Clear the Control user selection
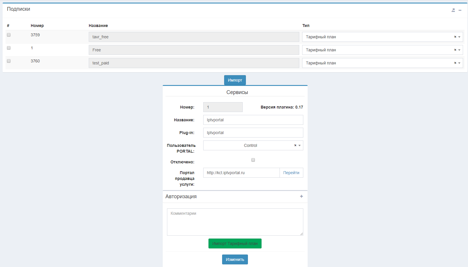This screenshot has height=267, width=468. 295,145
